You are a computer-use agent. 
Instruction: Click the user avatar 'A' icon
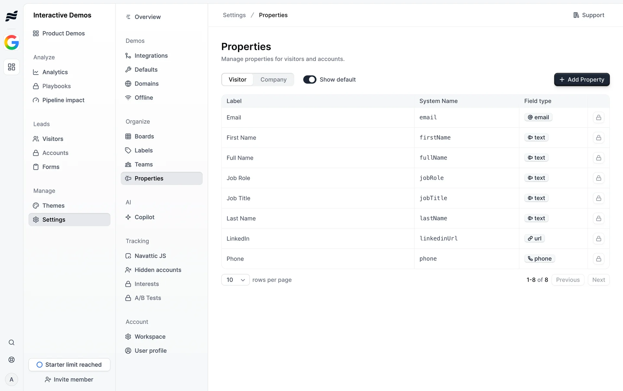click(x=11, y=379)
